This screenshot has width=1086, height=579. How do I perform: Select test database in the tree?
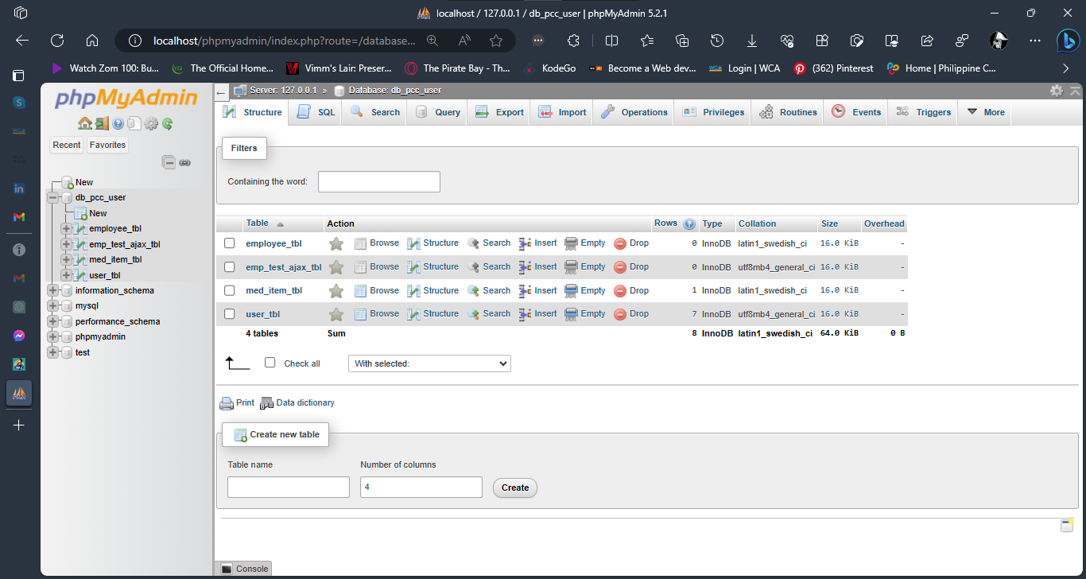coord(83,352)
